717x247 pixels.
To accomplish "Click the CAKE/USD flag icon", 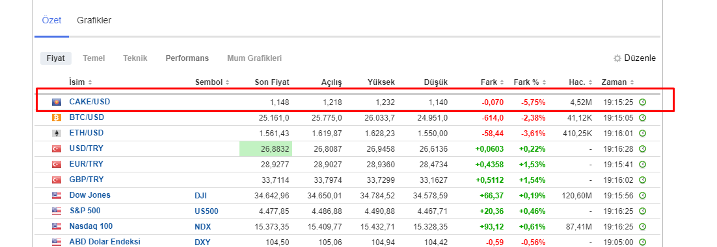I will pos(56,102).
